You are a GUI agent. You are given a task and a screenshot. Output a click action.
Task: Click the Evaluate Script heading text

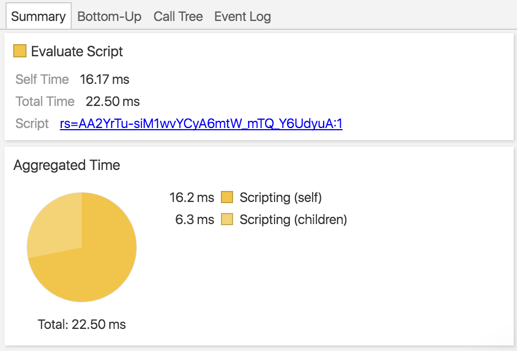pyautogui.click(x=77, y=51)
